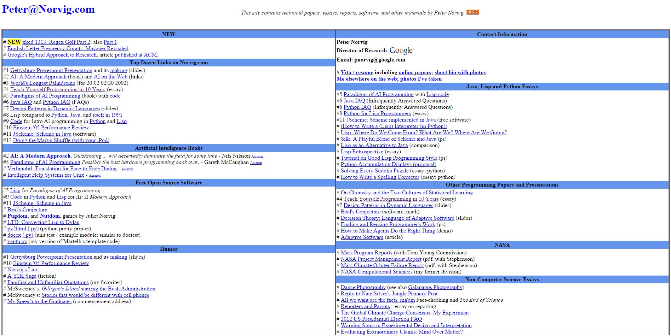
Task: Open Mars Climate Orbiter Failure Report
Action: pos(382,265)
